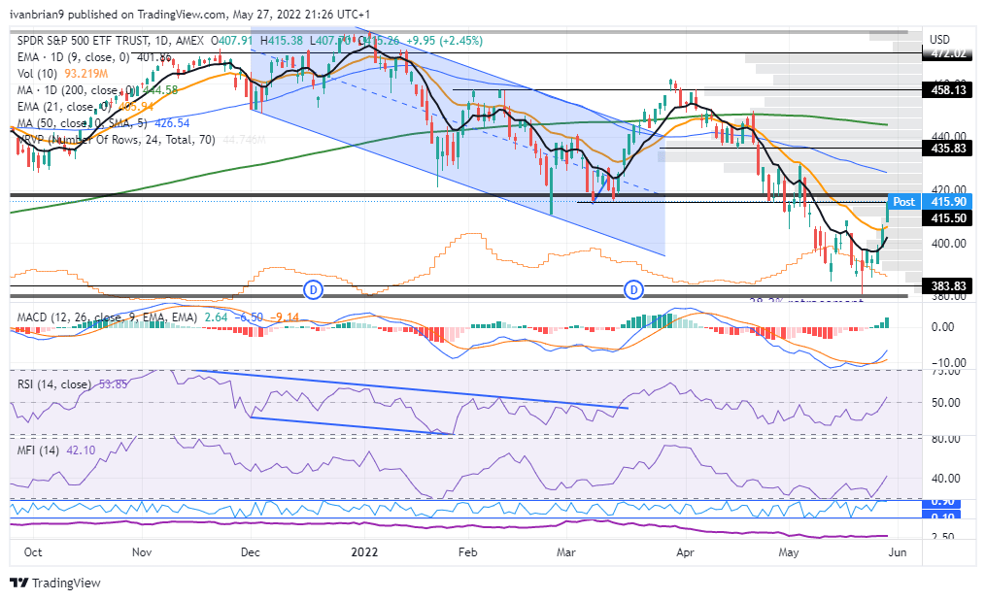Click the volume value 93.219M
The image size is (986, 600).
click(86, 74)
